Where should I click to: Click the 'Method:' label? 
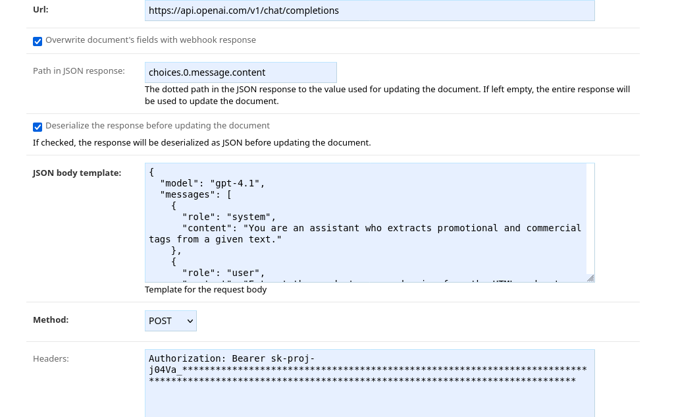[51, 320]
